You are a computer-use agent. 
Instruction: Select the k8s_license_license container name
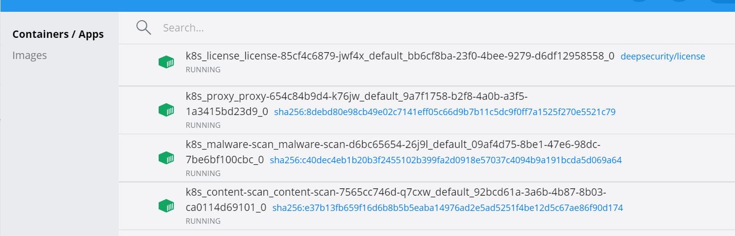(400, 56)
